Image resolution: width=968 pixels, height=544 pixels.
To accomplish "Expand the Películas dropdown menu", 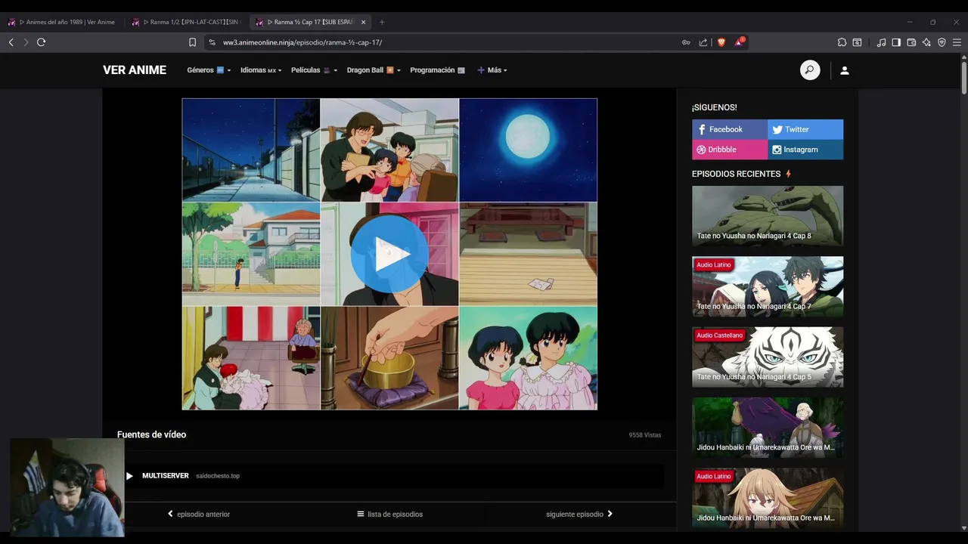I will [x=314, y=70].
